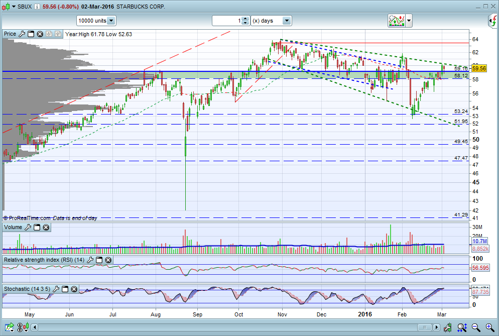This screenshot has width=499, height=336.
Task: Close the Volume panel
Action: pos(46,227)
